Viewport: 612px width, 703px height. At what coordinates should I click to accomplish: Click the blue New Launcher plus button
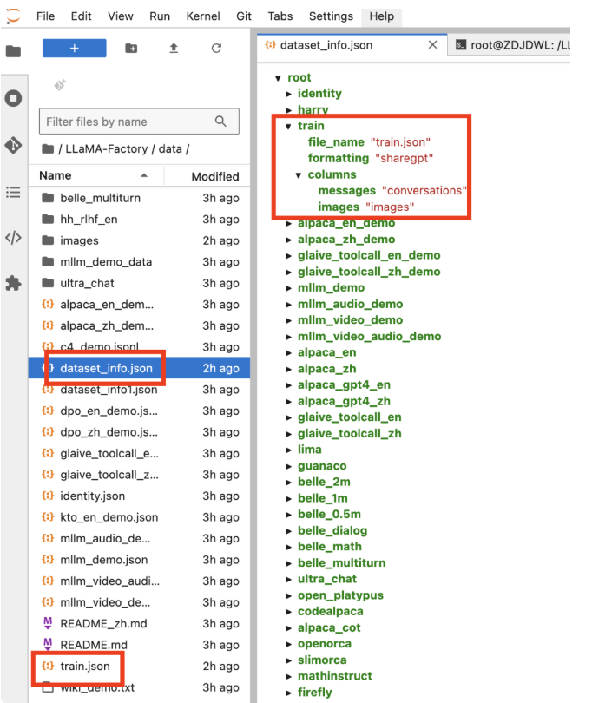point(75,48)
